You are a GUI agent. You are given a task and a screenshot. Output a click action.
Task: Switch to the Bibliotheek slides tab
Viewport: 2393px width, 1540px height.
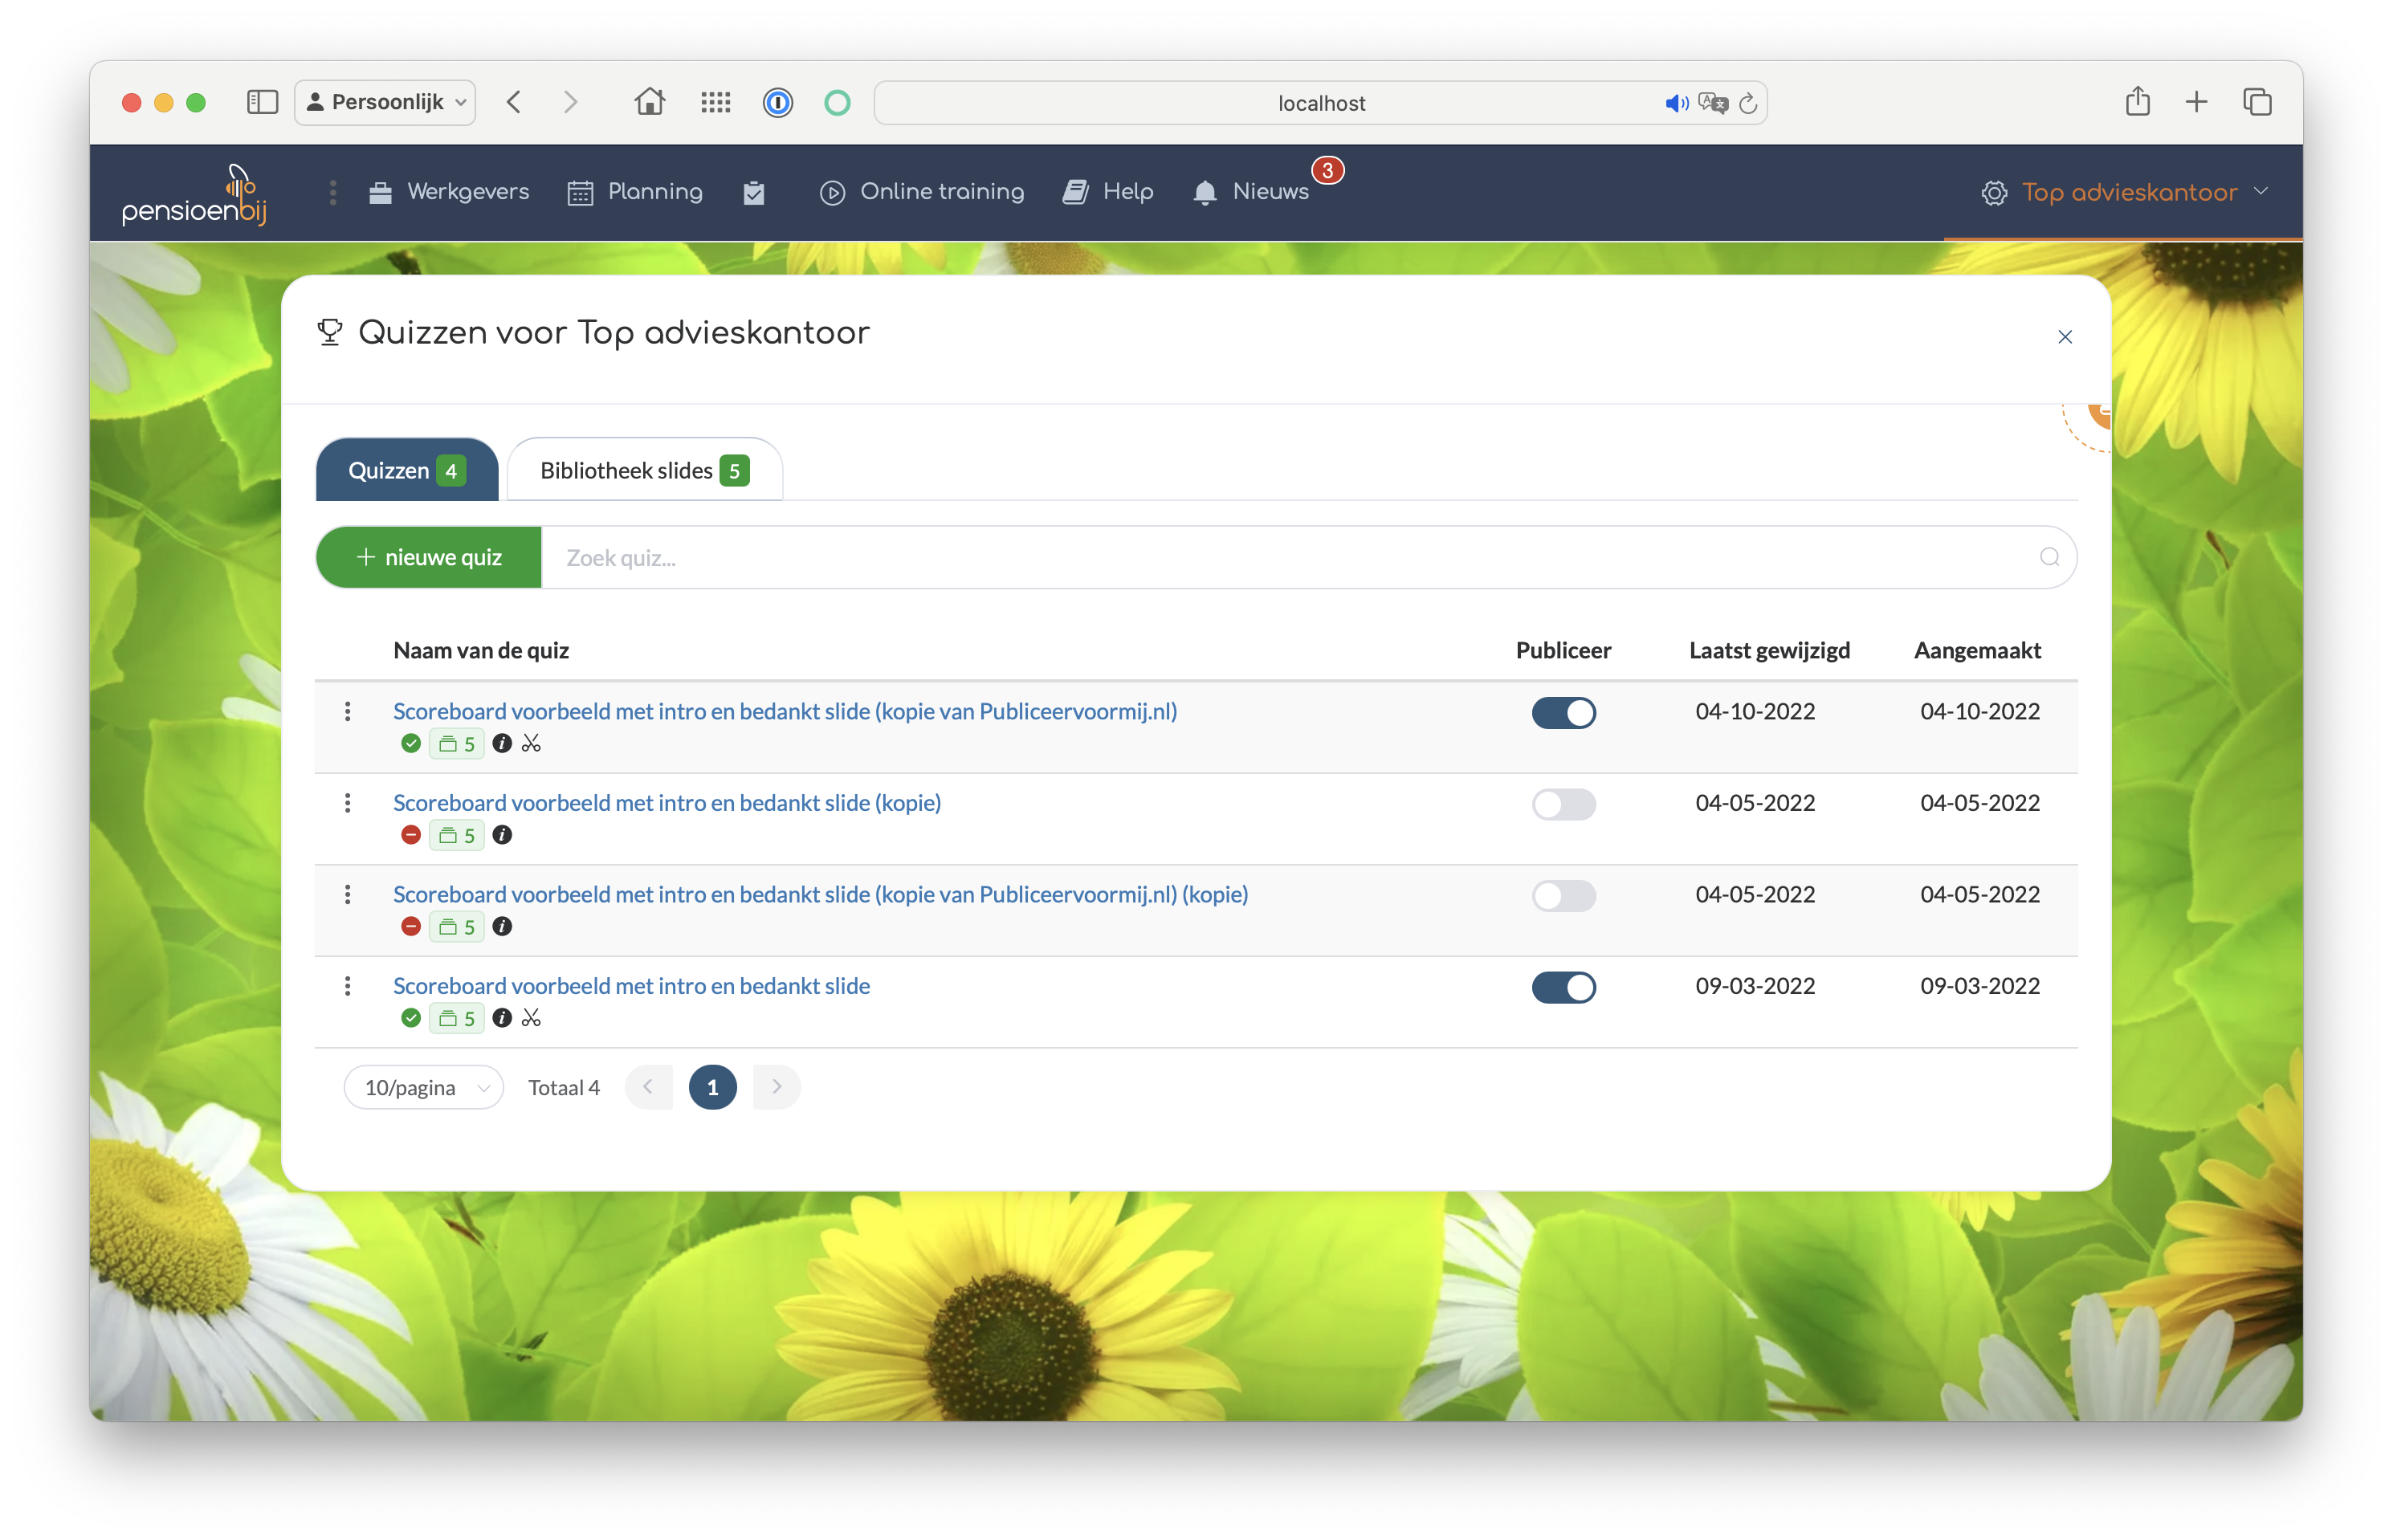pyautogui.click(x=645, y=470)
